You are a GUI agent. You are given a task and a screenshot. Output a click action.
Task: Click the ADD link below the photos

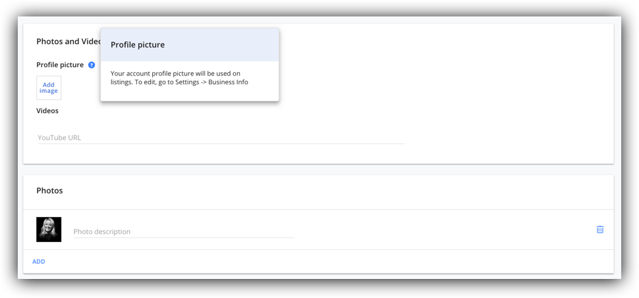pyautogui.click(x=39, y=261)
